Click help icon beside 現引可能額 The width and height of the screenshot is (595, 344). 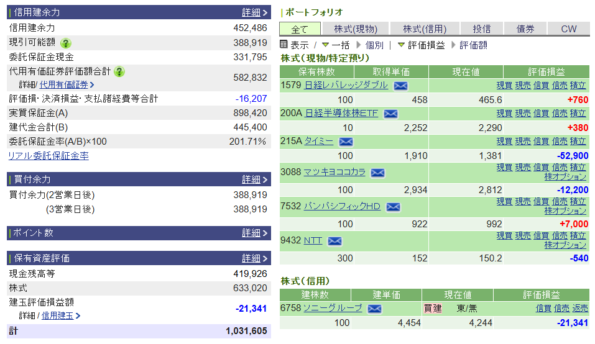coord(66,43)
